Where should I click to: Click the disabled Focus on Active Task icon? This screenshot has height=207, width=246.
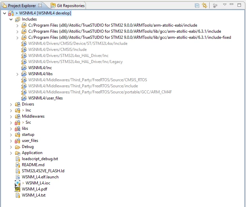pyautogui.click(x=215, y=6)
